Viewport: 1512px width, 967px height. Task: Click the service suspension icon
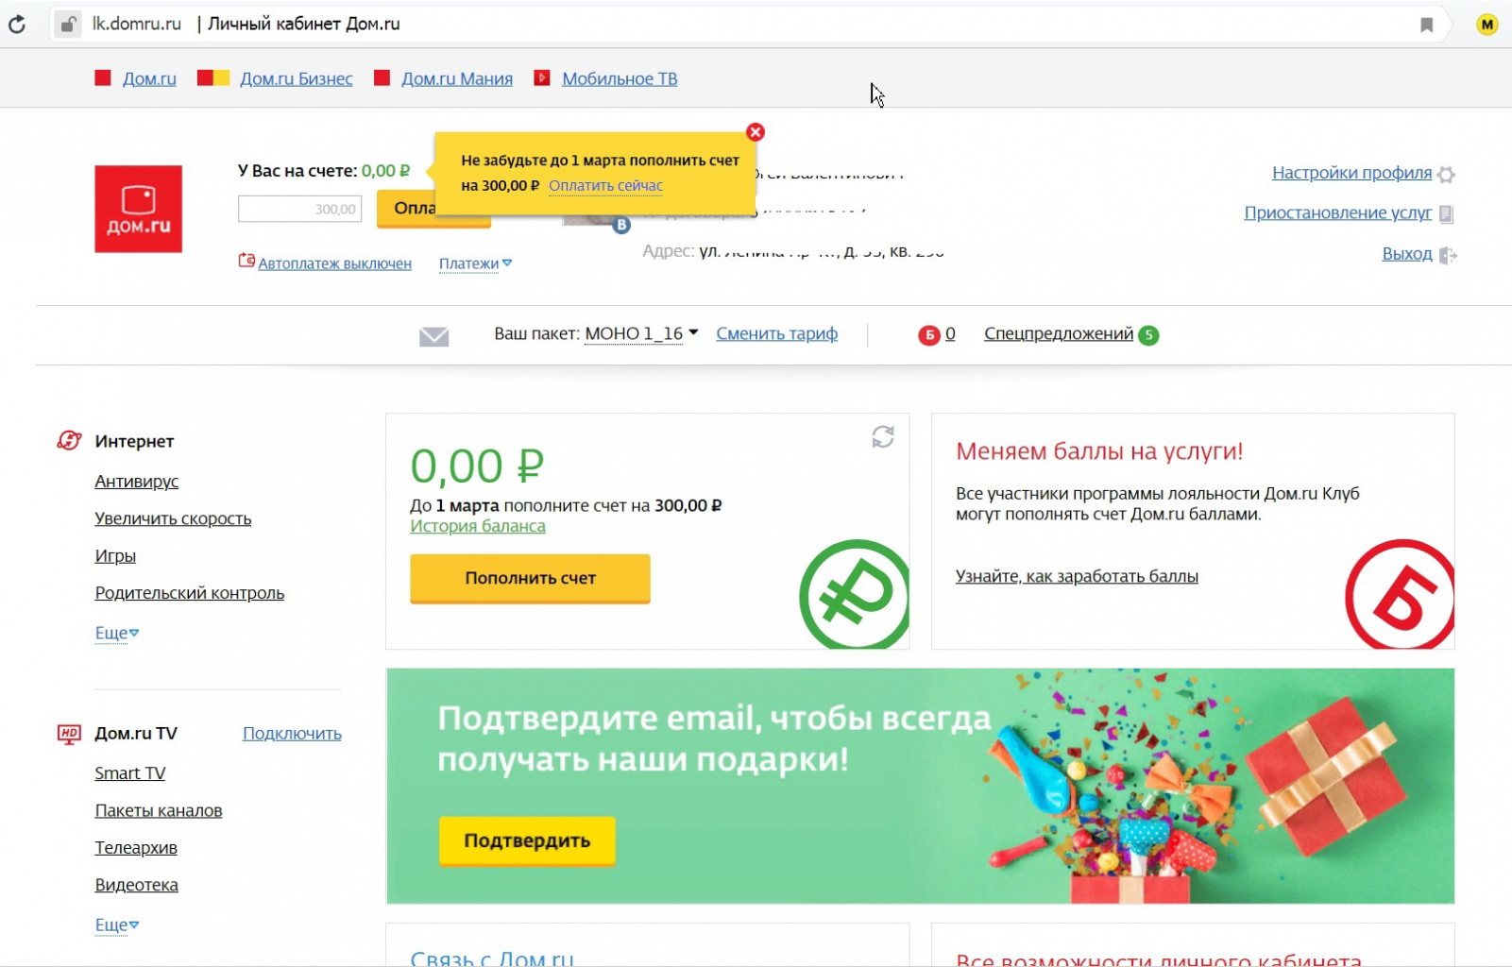pyautogui.click(x=1446, y=214)
